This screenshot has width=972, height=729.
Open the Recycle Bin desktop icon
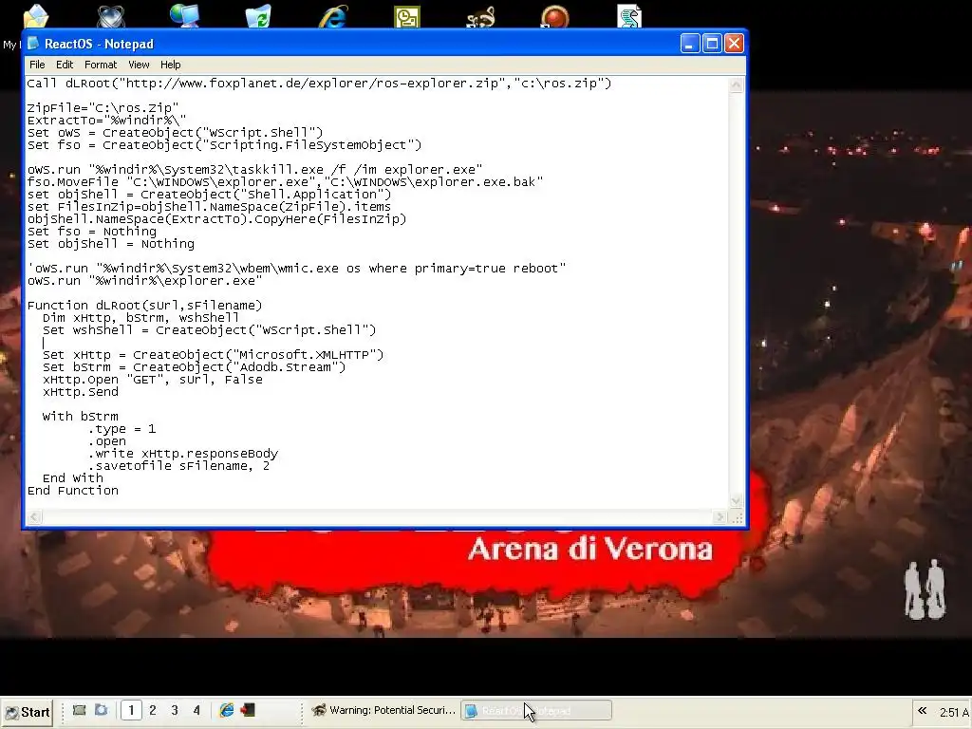pos(258,15)
